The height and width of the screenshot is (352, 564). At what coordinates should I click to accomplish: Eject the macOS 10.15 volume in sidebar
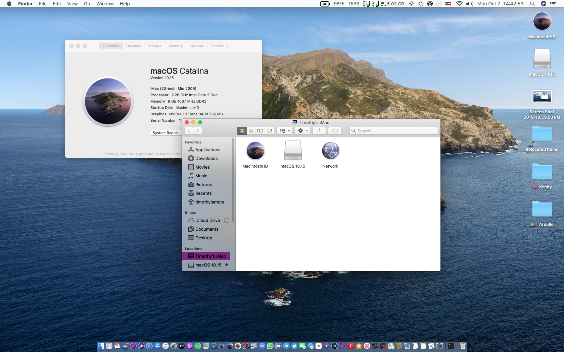[x=227, y=265]
